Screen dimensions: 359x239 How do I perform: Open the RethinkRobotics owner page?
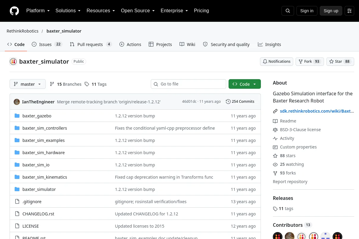(22, 31)
